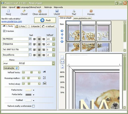Click the fit width zoom icon
128x114 pixels.
[62, 62]
